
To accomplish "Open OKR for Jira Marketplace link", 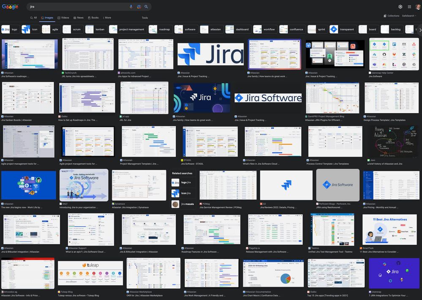I will [144, 295].
